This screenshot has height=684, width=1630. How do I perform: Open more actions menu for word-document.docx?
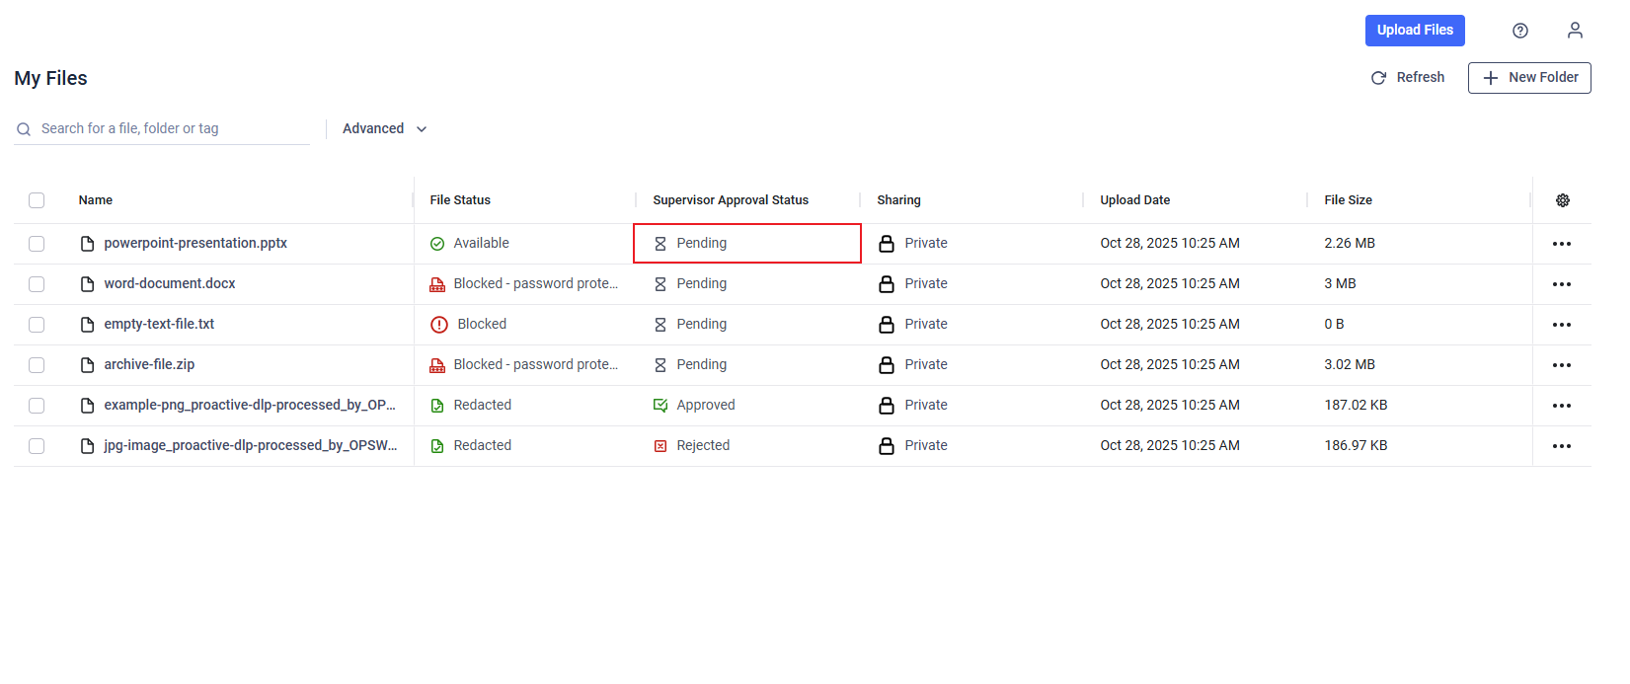point(1561,284)
